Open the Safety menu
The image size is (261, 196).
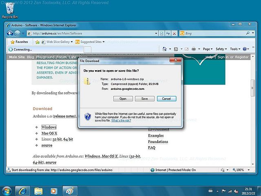(221, 49)
